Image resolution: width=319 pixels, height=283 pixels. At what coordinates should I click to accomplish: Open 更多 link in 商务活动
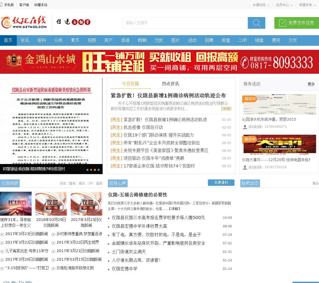311,84
